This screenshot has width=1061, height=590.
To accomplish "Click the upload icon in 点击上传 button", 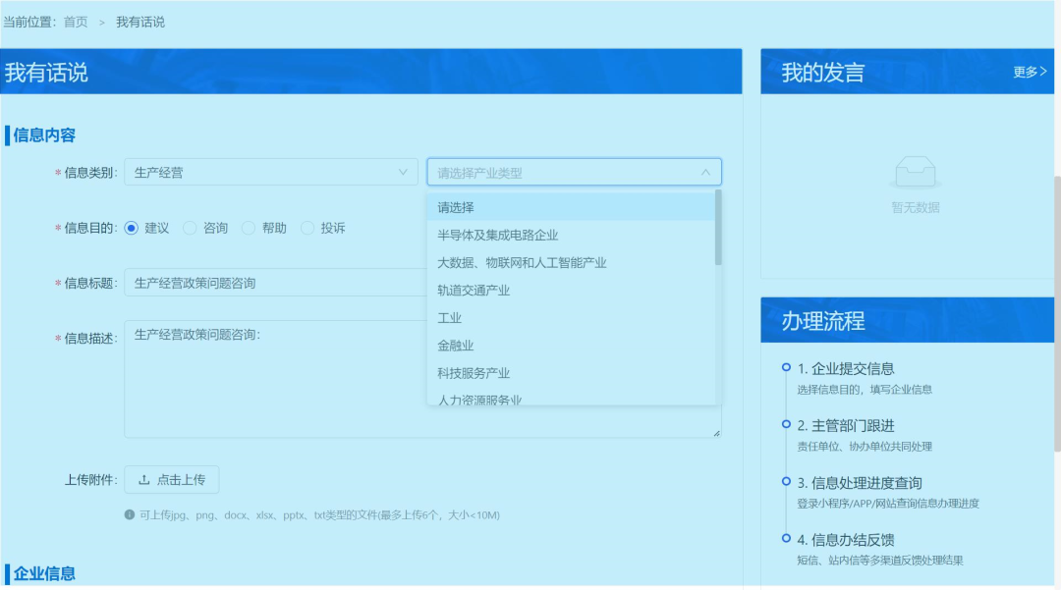I will 144,480.
